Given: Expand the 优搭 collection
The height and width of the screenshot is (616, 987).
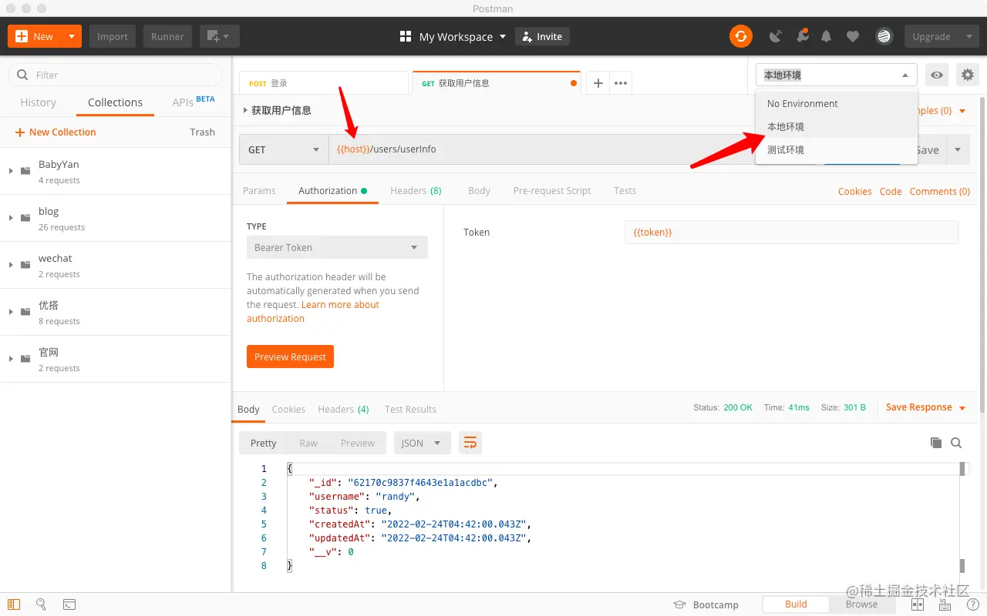Looking at the screenshot, I should [11, 312].
